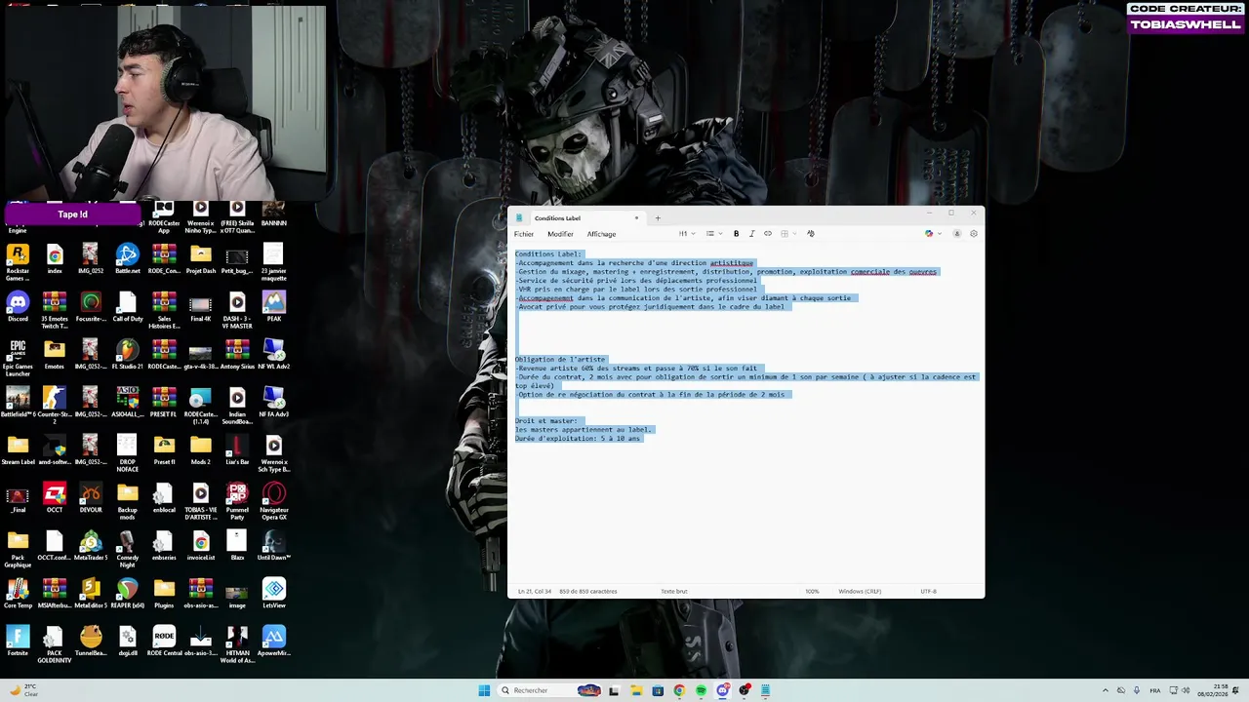Viewport: 1249px width, 702px height.
Task: Clear formatting with the Notepad toolbar icon
Action: click(811, 234)
